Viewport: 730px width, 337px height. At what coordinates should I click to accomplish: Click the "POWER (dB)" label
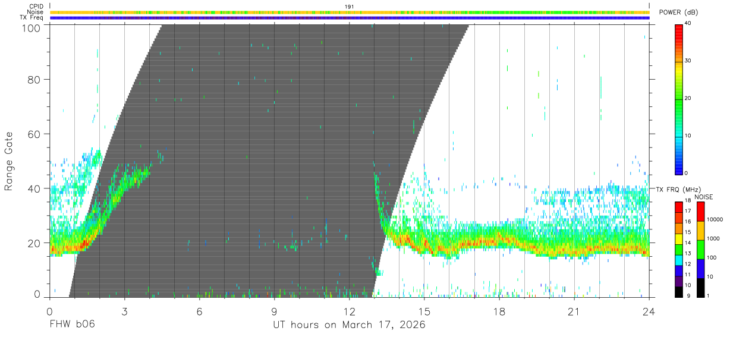point(678,12)
